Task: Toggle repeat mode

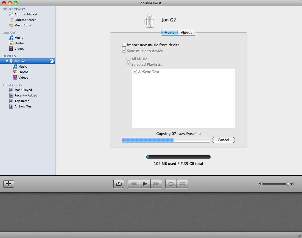Action: click(171, 184)
